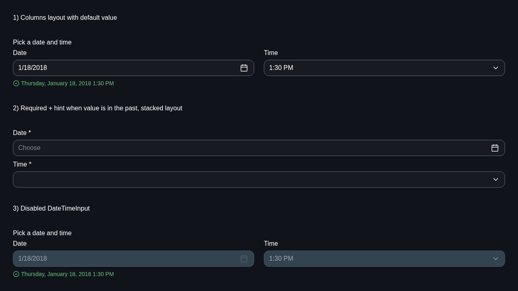The image size is (518, 291).
Task: Click the Date * label
Action: pyautogui.click(x=22, y=133)
